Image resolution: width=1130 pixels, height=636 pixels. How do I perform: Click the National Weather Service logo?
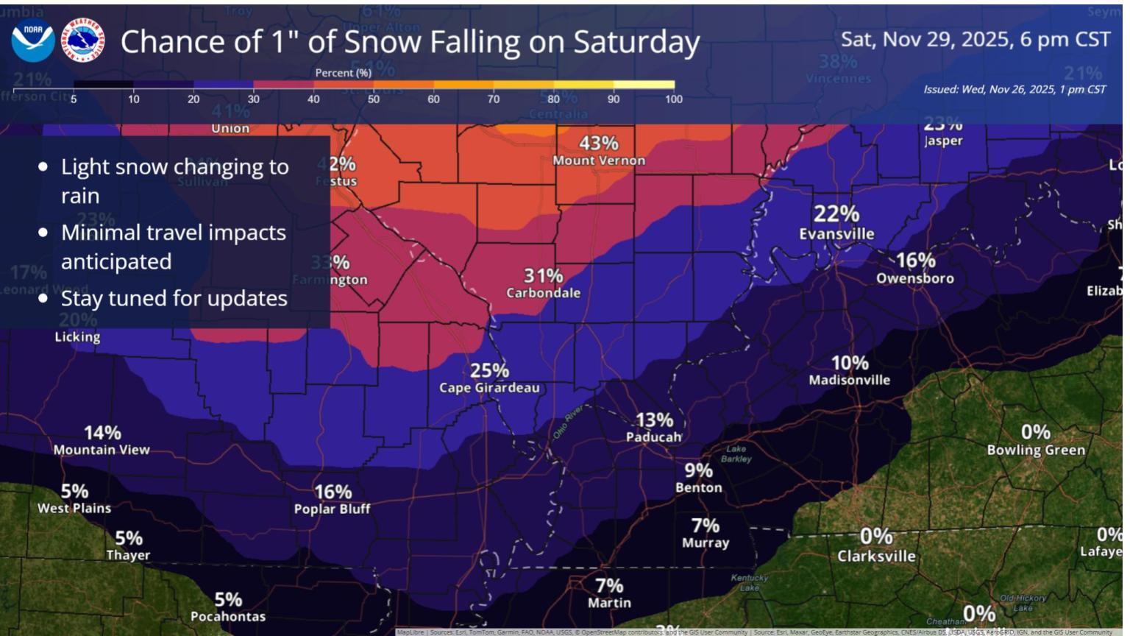pos(82,40)
